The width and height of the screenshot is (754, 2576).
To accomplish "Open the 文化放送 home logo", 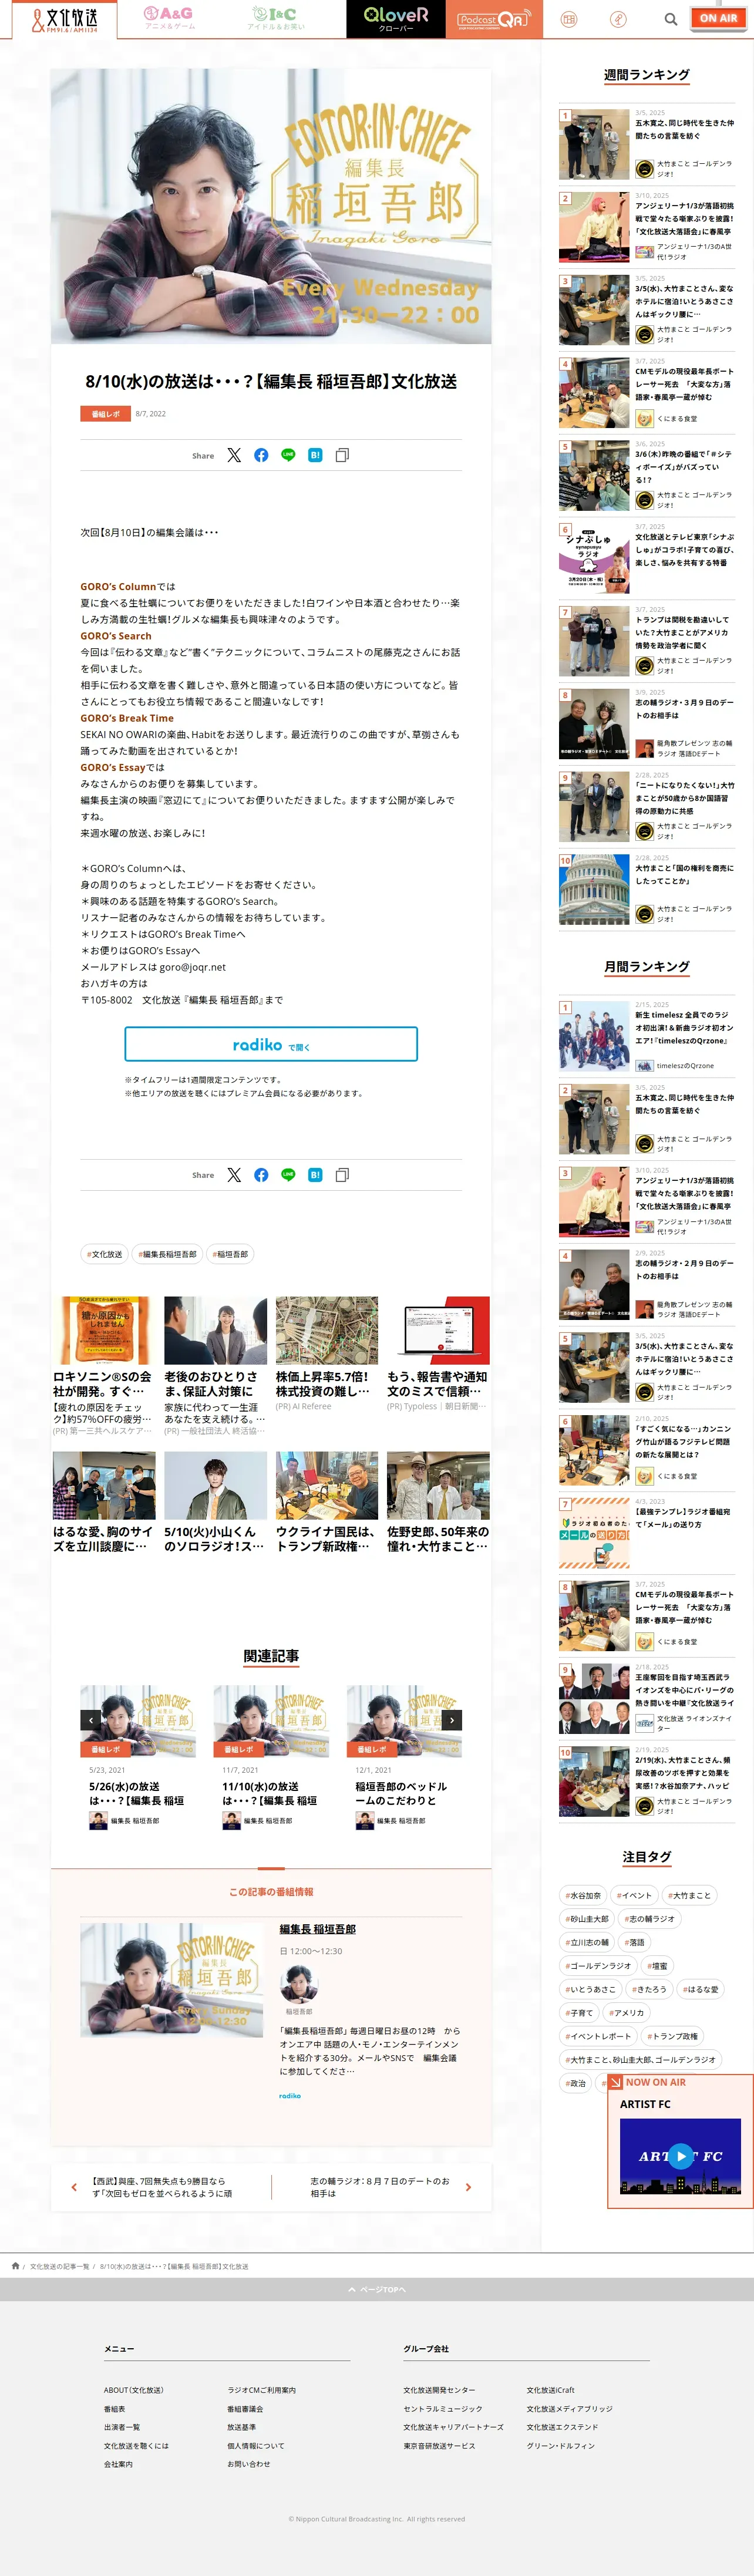I will [x=64, y=19].
